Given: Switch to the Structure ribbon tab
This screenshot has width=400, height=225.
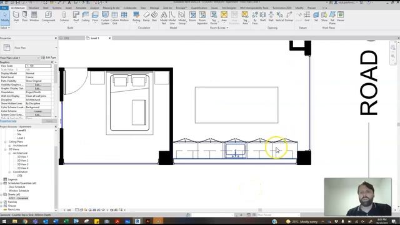Looking at the screenshot, I should pos(34,8).
